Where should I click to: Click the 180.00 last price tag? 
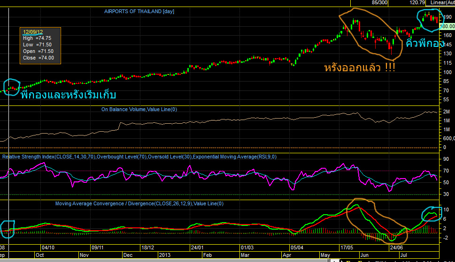(x=447, y=26)
